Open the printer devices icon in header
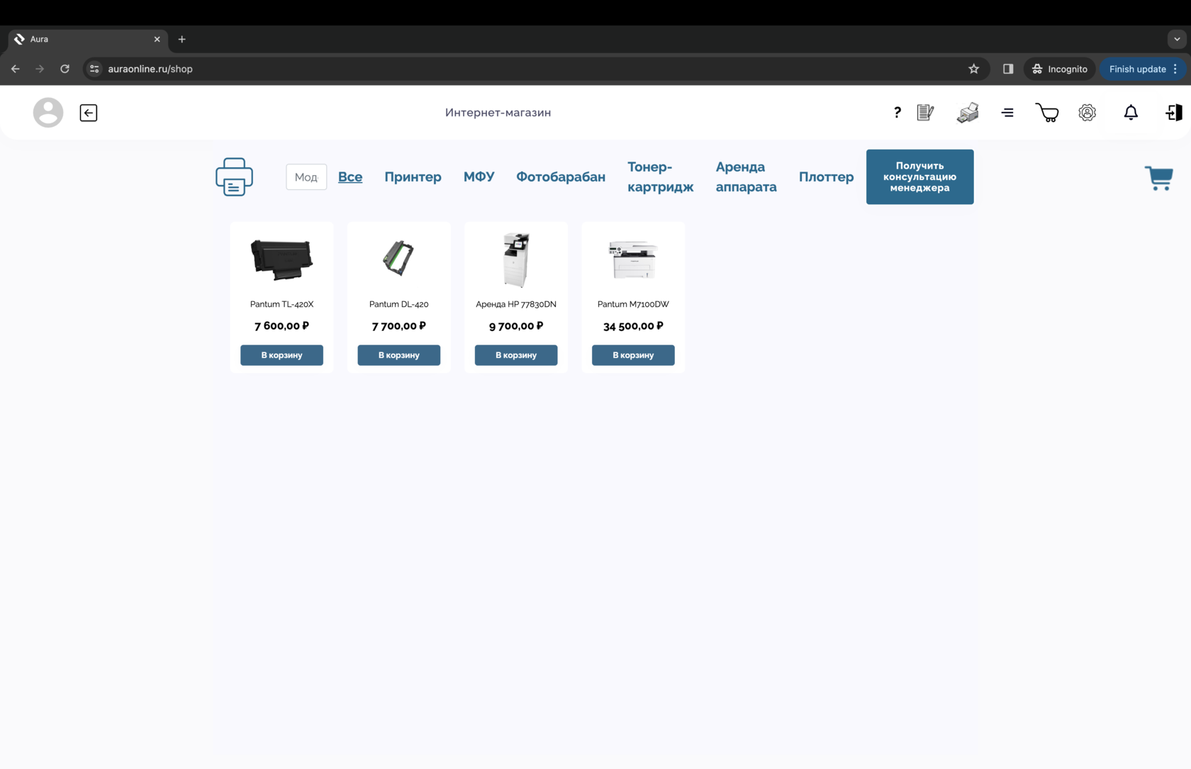The height and width of the screenshot is (769, 1191). coord(968,113)
